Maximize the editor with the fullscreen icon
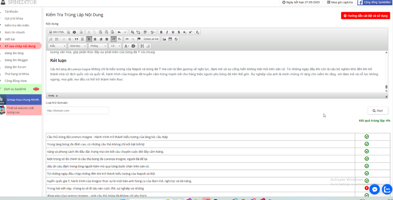393x200 pixels. point(142,46)
